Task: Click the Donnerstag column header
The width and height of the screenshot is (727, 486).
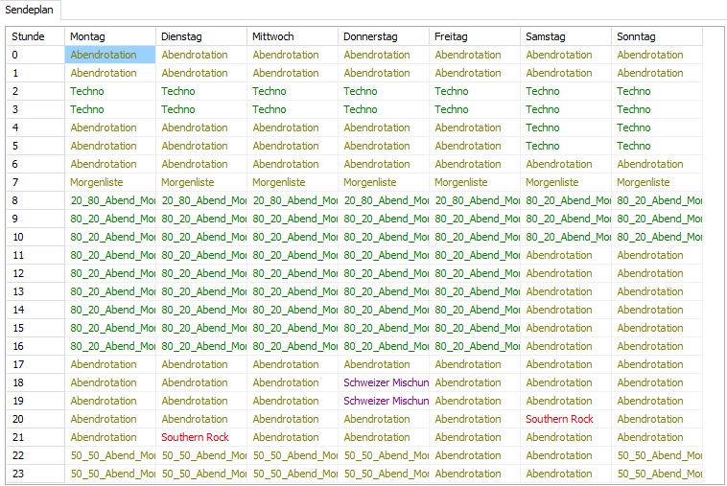Action: pos(383,36)
